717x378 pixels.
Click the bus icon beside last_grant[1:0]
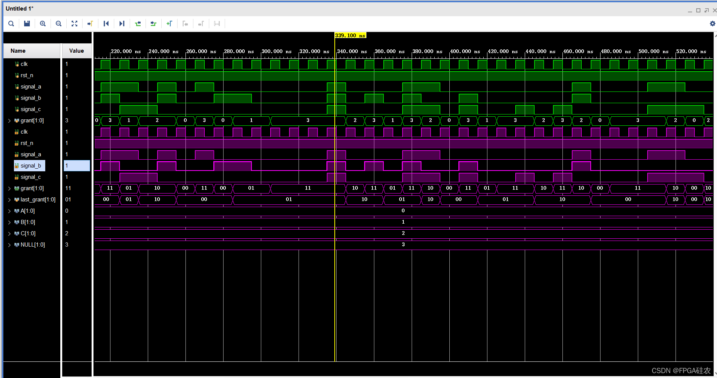(x=17, y=200)
